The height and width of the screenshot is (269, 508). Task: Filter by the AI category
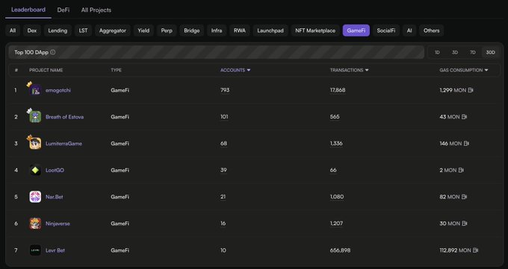tap(409, 31)
